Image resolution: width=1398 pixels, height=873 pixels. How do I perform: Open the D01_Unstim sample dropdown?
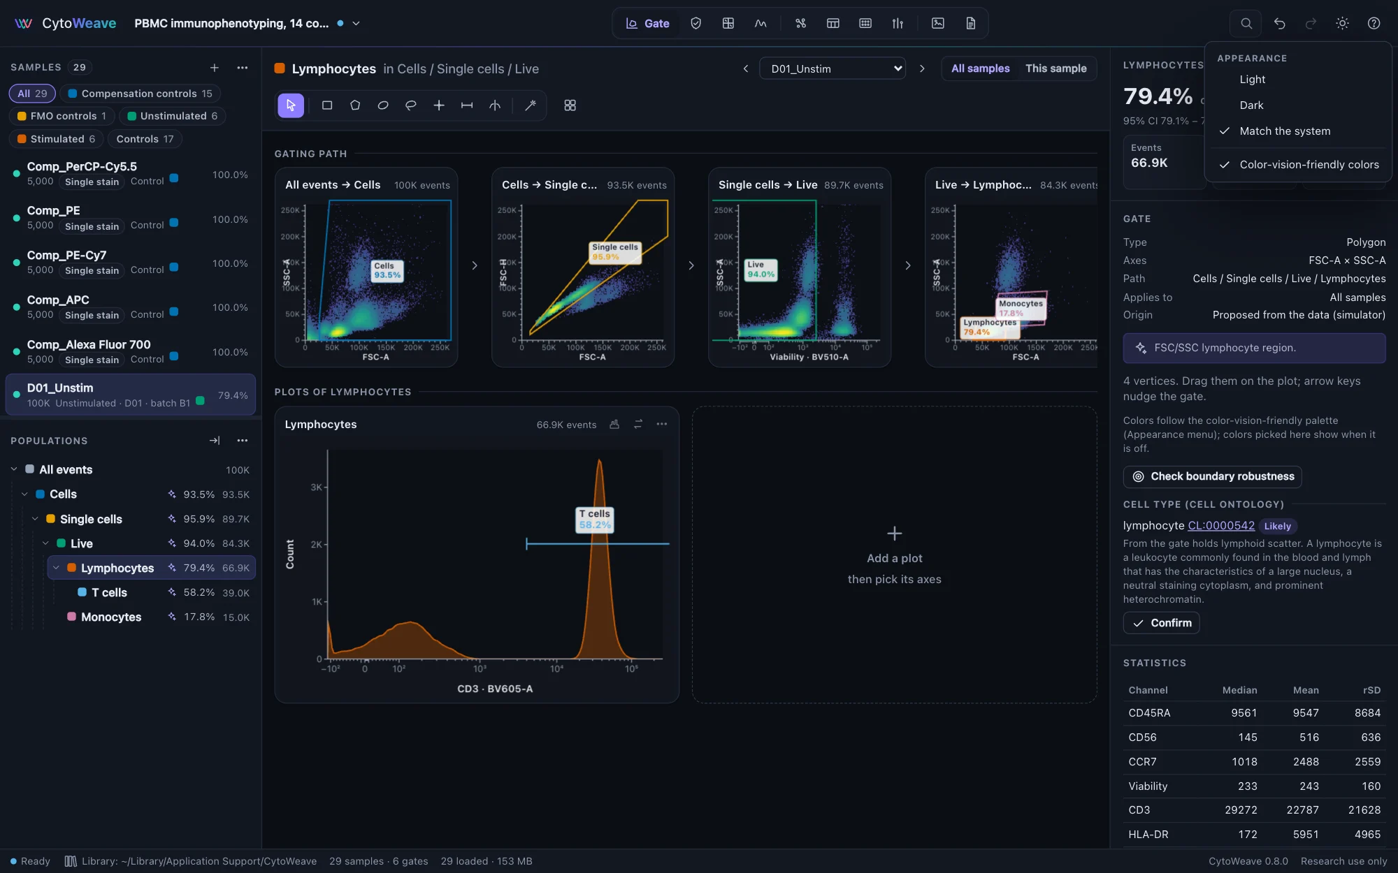click(833, 68)
